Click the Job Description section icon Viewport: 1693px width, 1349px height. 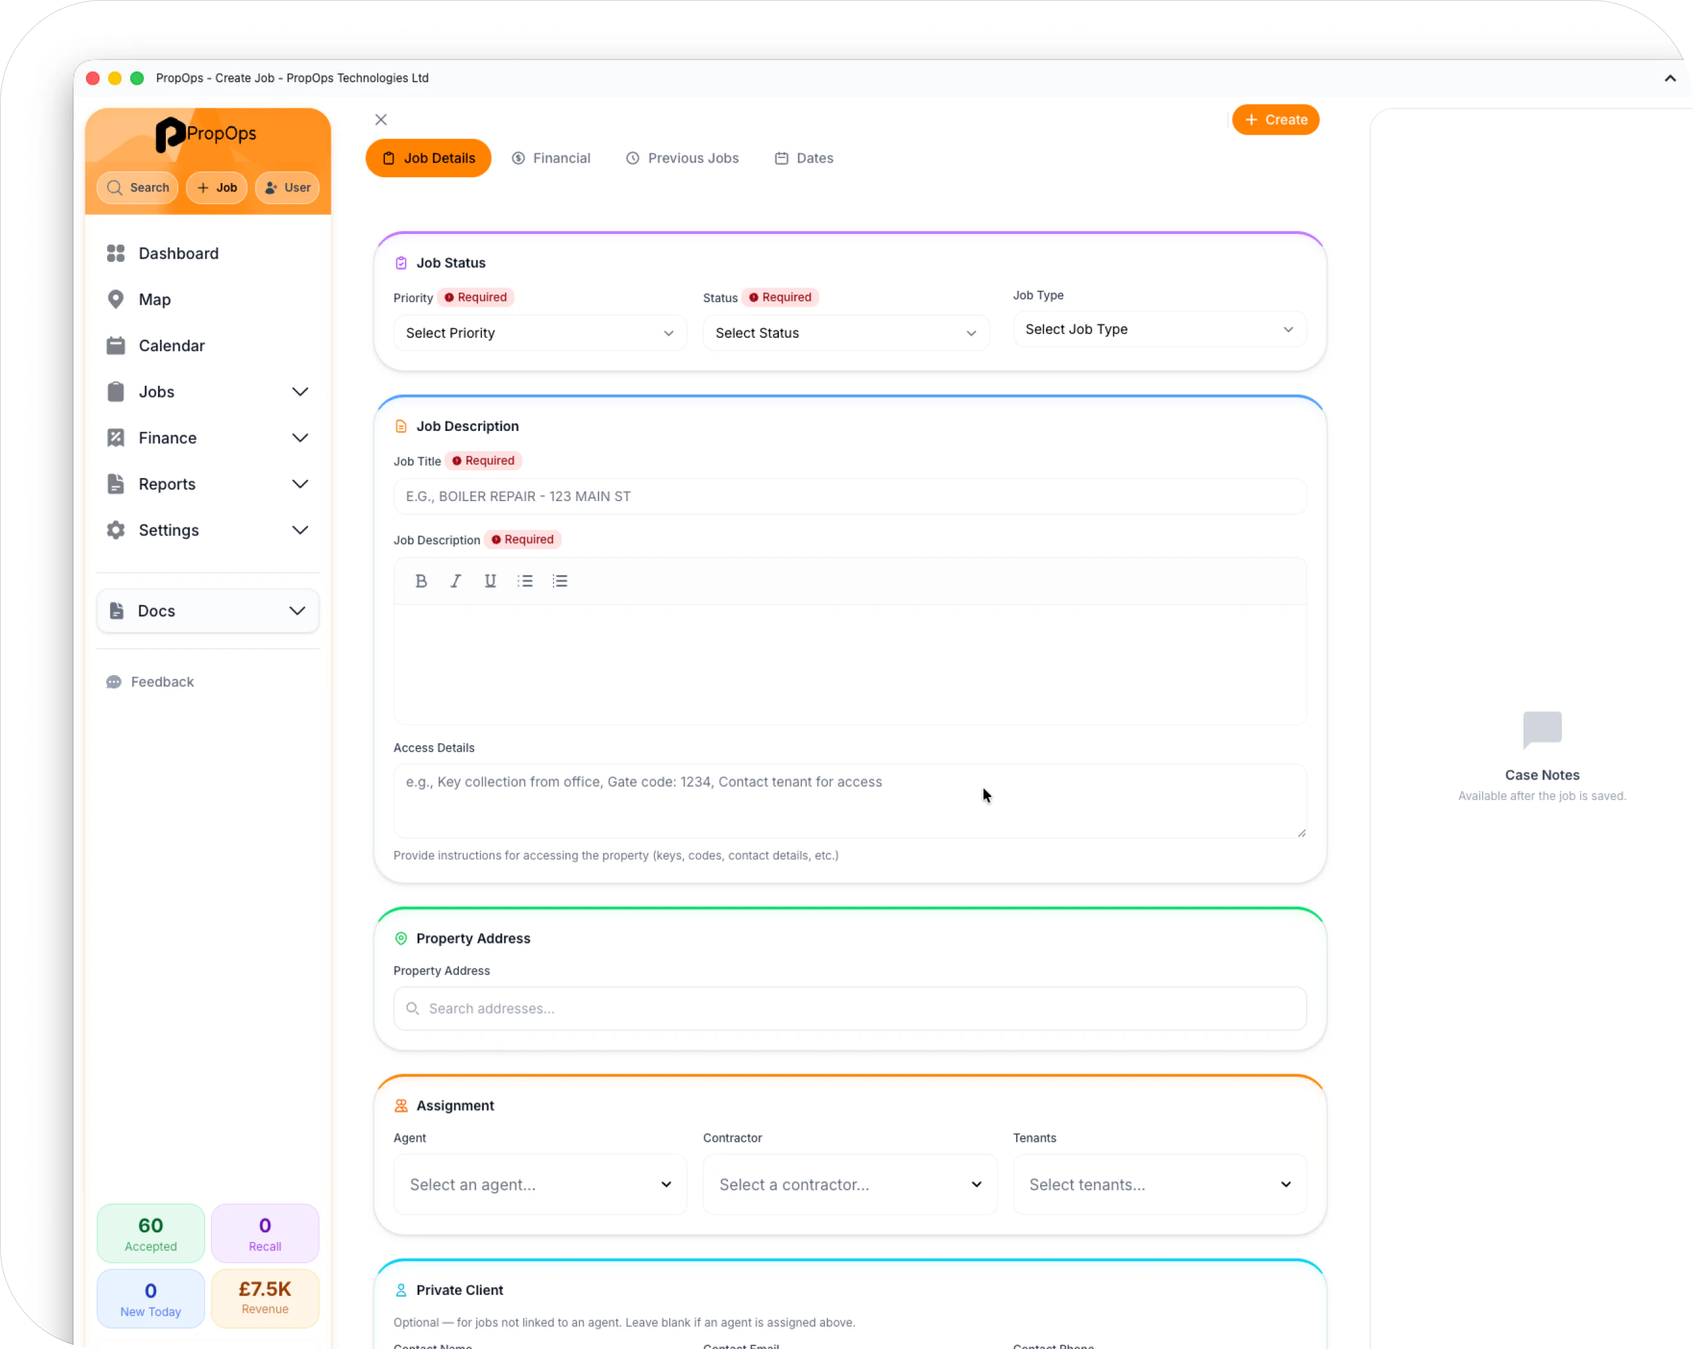tap(402, 427)
